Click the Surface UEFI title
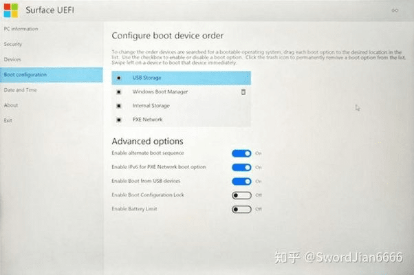 (50, 10)
